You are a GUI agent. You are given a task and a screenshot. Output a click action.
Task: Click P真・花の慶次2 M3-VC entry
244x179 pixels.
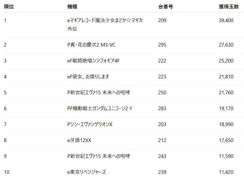pos(91,45)
